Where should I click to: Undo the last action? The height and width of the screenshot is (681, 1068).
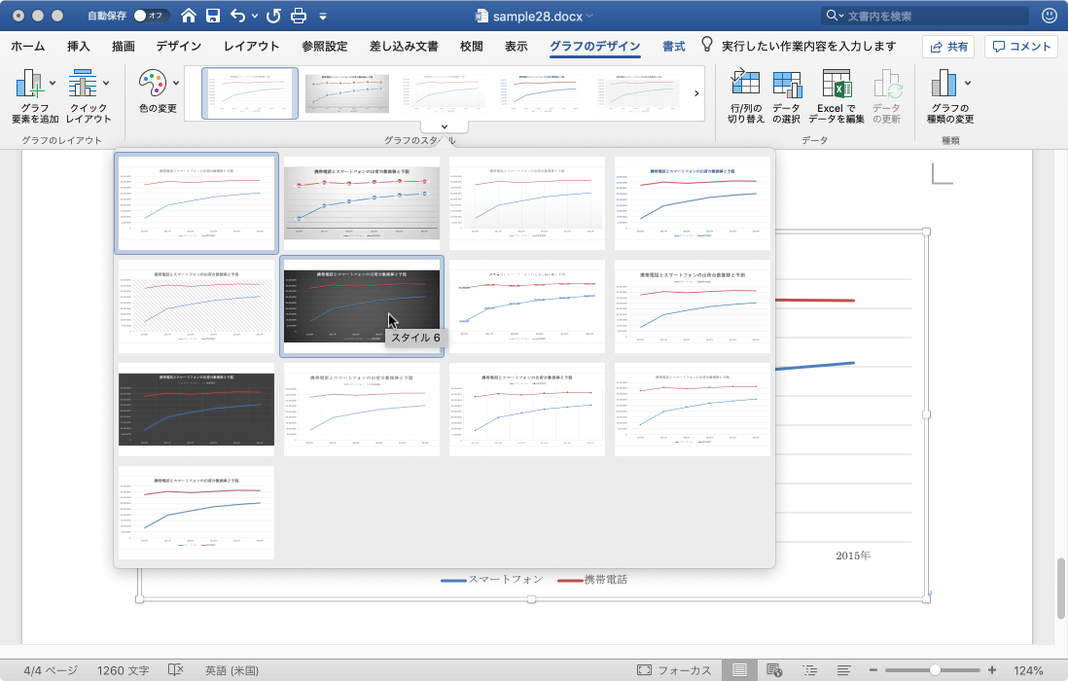click(x=237, y=16)
